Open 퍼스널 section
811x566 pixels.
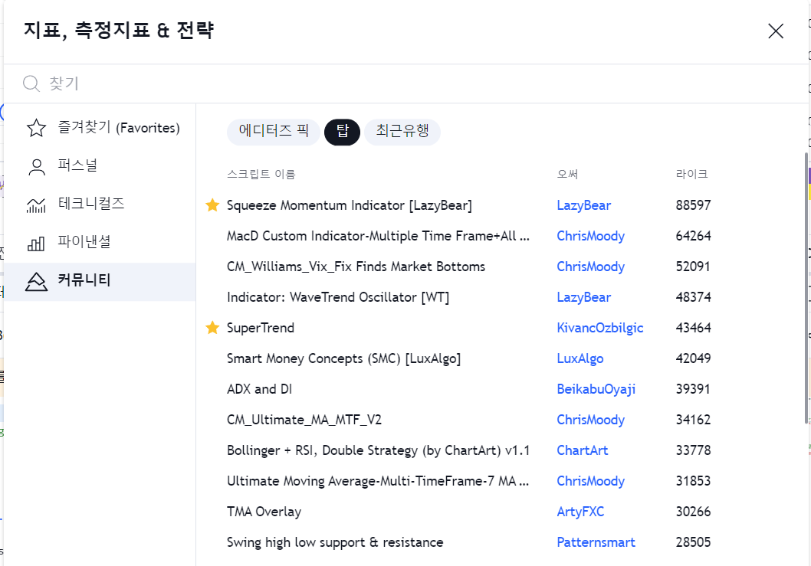click(x=100, y=166)
